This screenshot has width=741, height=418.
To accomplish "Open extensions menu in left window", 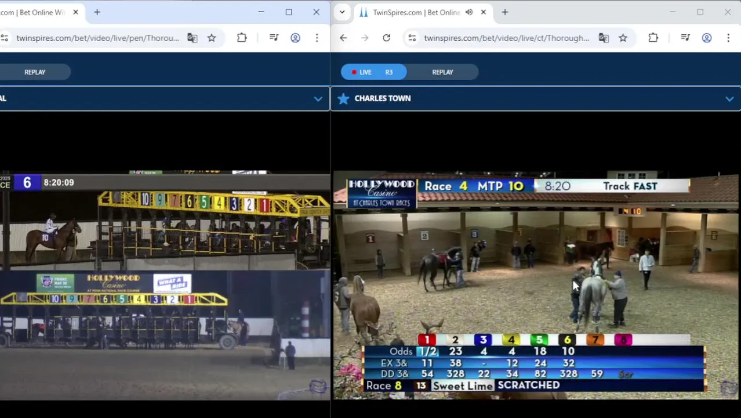I will coord(242,38).
